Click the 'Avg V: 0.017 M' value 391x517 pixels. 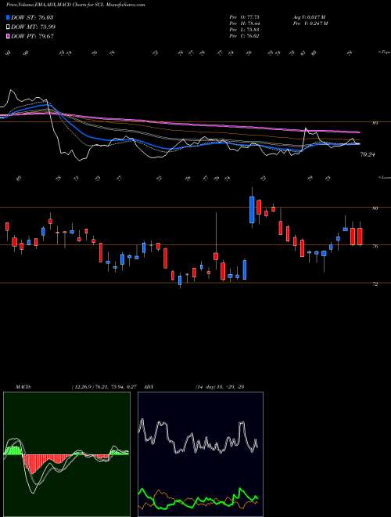308,17
